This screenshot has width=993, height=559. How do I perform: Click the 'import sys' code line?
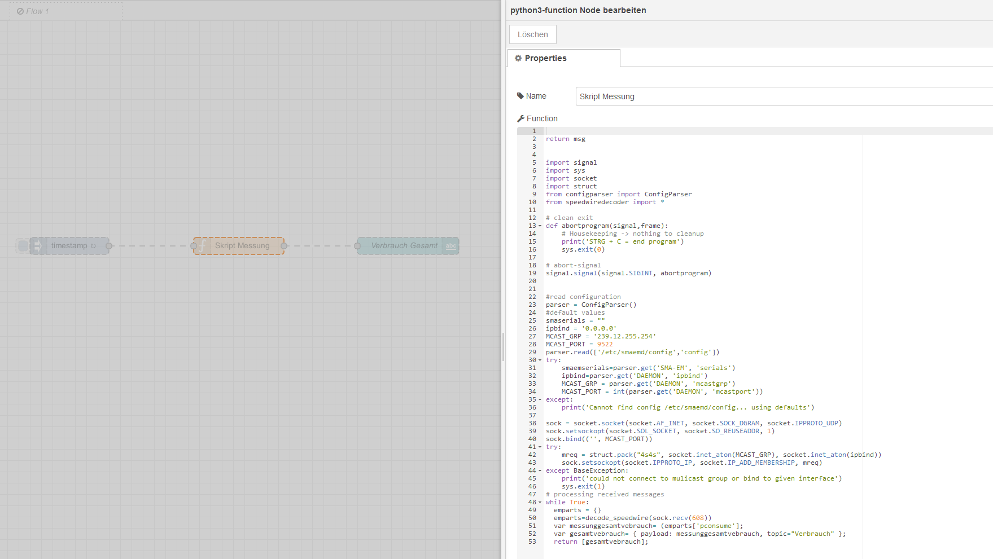tap(566, 170)
